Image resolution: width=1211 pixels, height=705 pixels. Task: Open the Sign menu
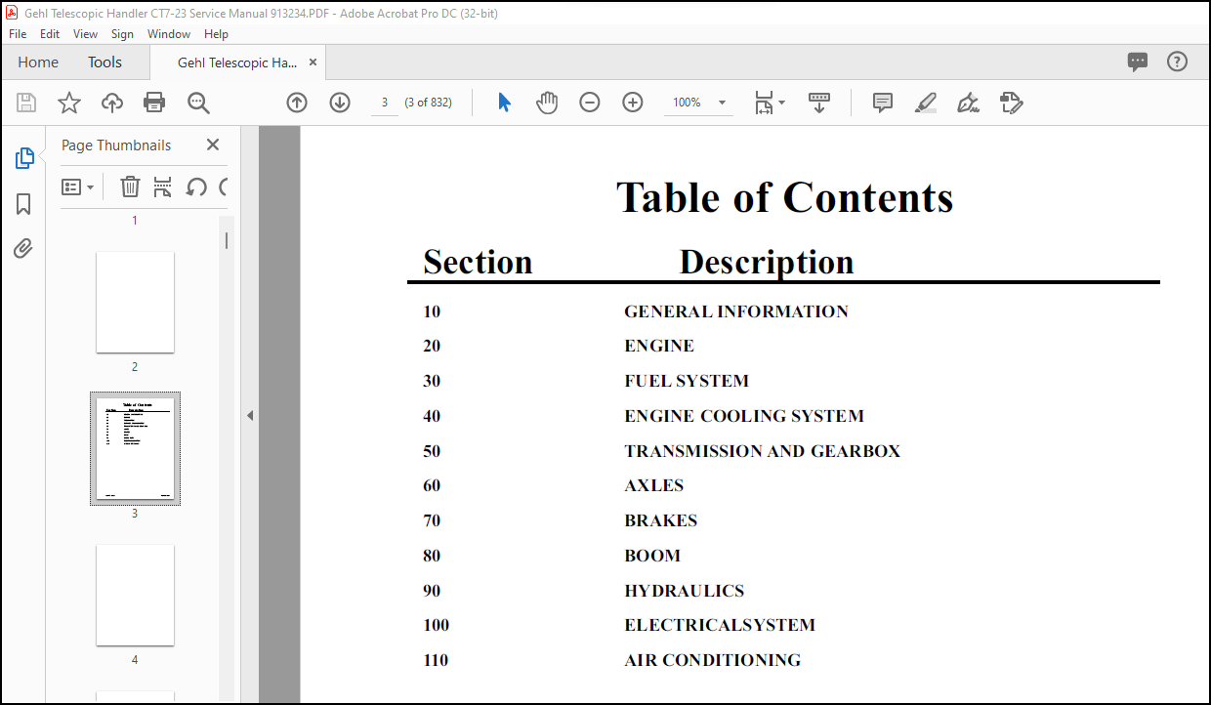coord(122,33)
